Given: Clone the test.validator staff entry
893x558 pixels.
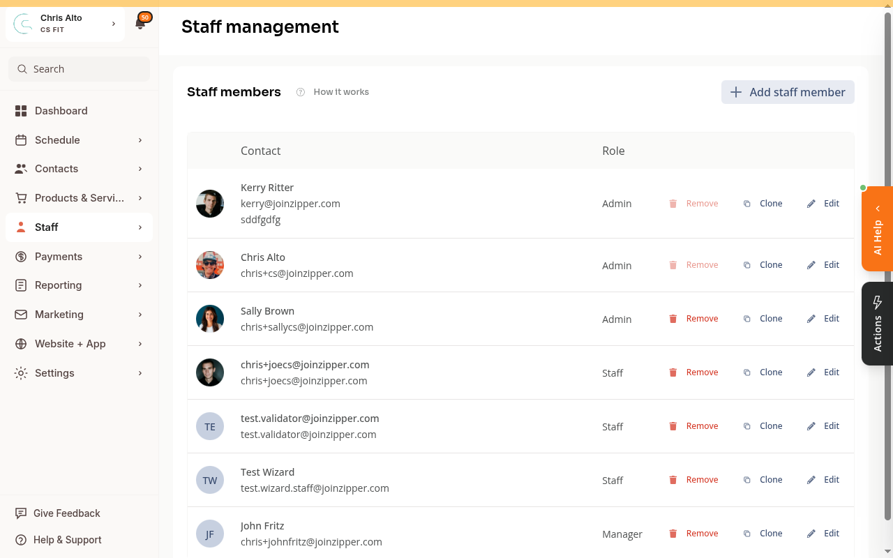Looking at the screenshot, I should pyautogui.click(x=763, y=426).
